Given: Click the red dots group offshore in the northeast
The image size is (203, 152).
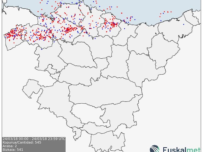Looking at the screenshot, I should [166, 12].
